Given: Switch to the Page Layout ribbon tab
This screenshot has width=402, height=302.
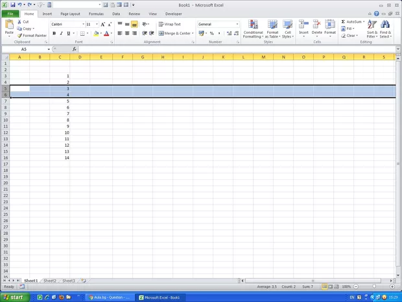Looking at the screenshot, I should (x=70, y=14).
